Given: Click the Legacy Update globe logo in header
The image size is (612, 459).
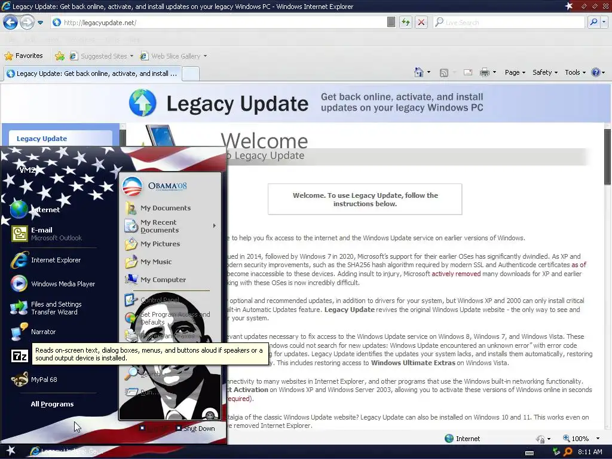Looking at the screenshot, I should tap(142, 103).
